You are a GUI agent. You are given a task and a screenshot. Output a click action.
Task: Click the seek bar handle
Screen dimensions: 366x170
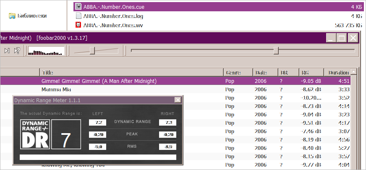coord(276,51)
